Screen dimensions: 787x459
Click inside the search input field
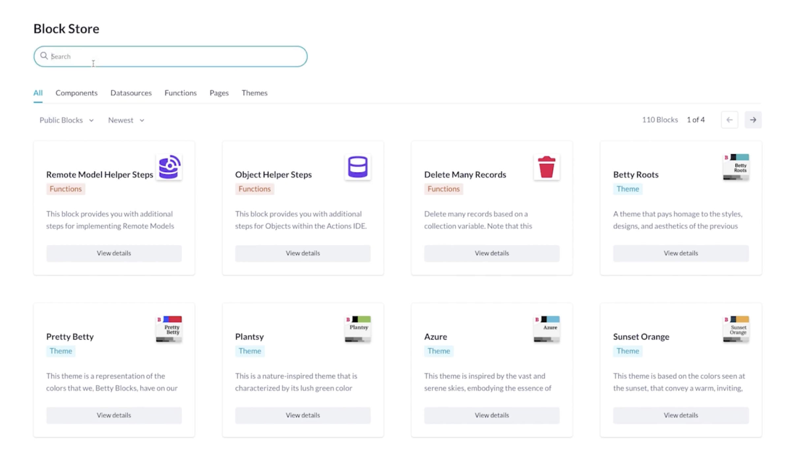(x=165, y=56)
